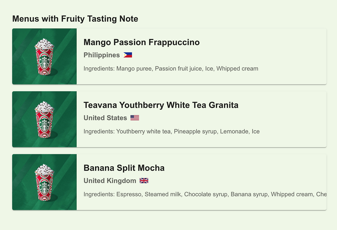
Task: Click the United States country label
Action: coord(105,118)
